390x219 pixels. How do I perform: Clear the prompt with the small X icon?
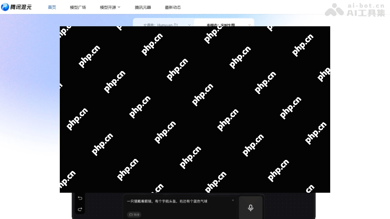click(233, 200)
